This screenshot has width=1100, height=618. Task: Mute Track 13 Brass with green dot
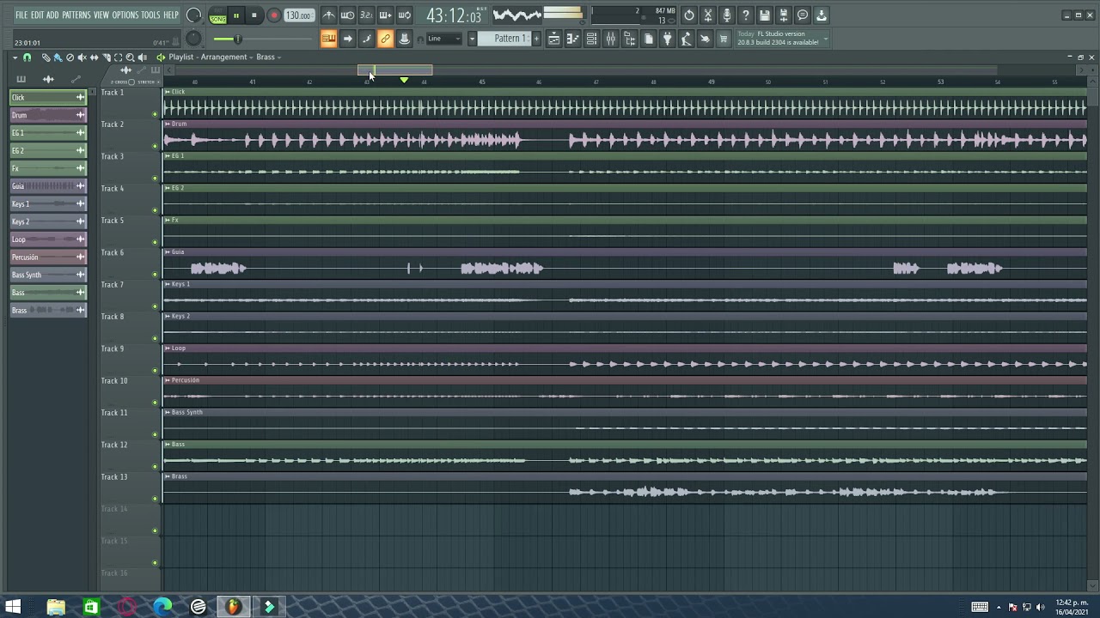pyautogui.click(x=155, y=499)
